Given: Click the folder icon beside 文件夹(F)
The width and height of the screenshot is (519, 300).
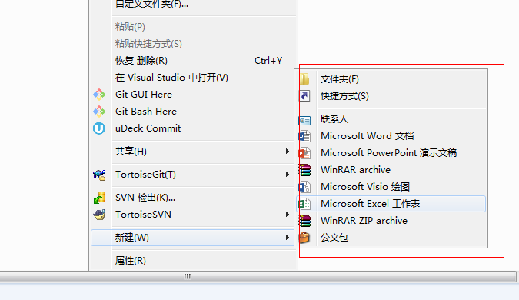Looking at the screenshot, I should [x=304, y=79].
